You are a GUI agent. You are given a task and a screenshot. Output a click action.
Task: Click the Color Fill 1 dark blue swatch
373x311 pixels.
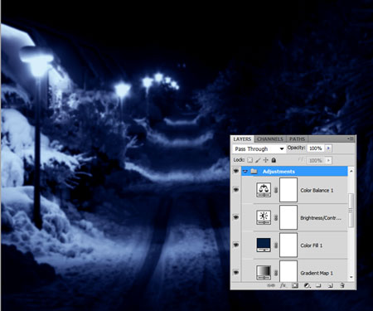[x=264, y=245]
